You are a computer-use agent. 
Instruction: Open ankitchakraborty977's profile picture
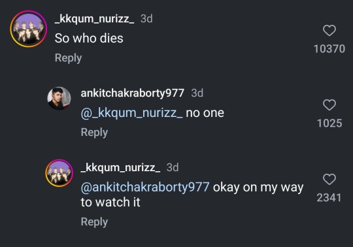click(x=59, y=98)
